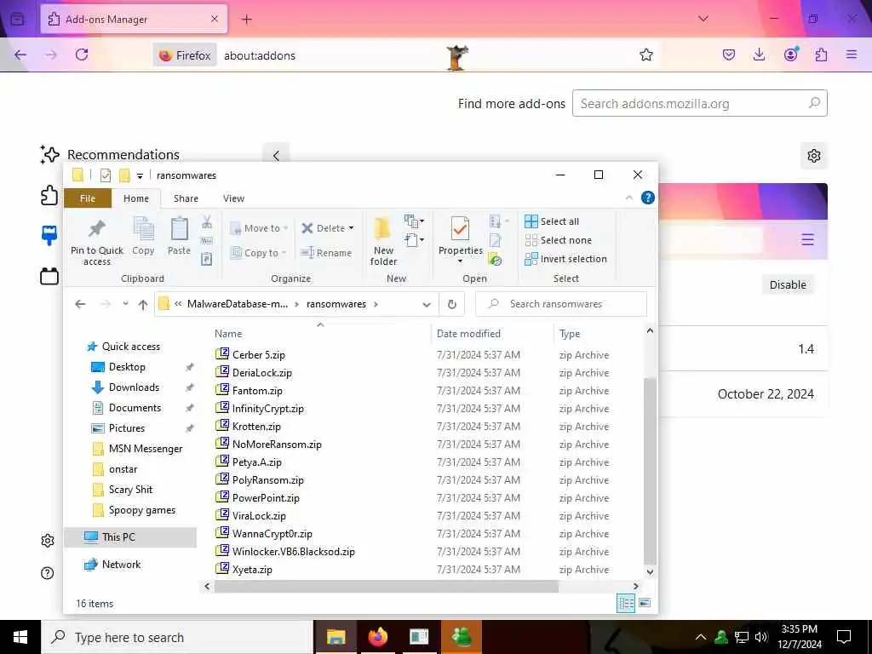
Task: Switch to the View ribbon tab
Action: (233, 198)
